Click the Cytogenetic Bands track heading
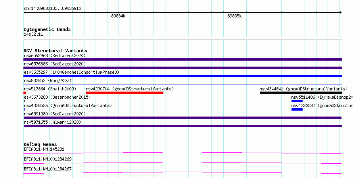353x178 pixels. pyautogui.click(x=47, y=29)
